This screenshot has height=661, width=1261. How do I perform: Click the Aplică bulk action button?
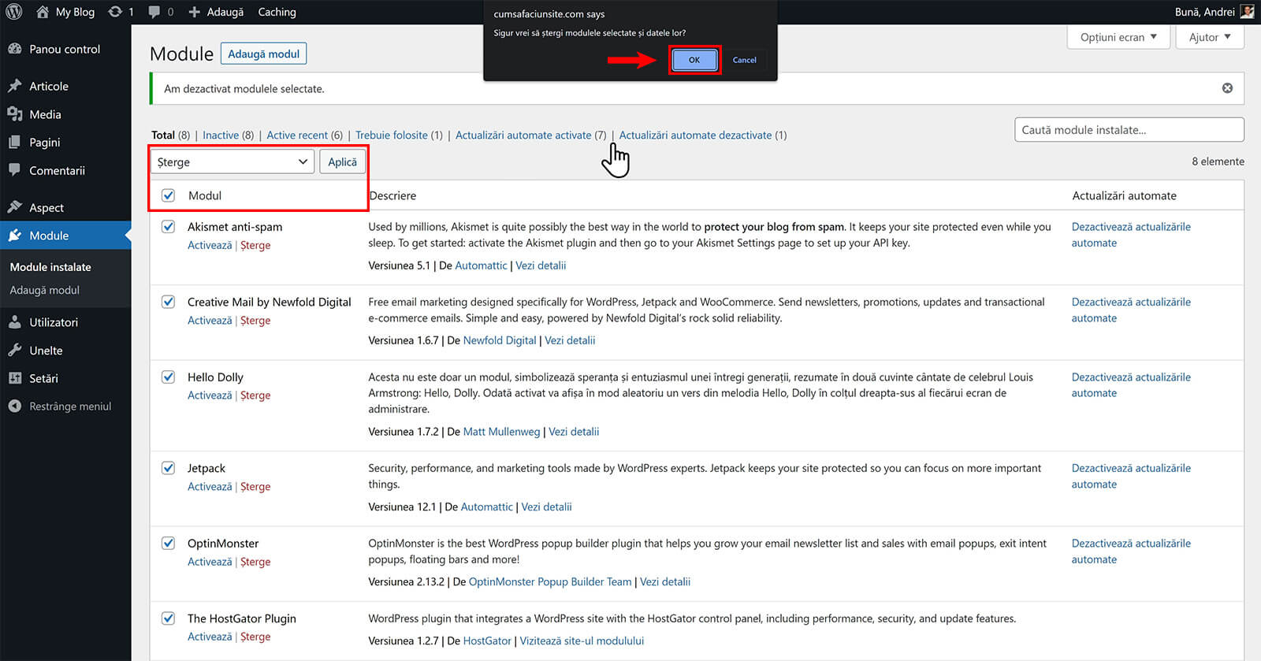point(342,162)
